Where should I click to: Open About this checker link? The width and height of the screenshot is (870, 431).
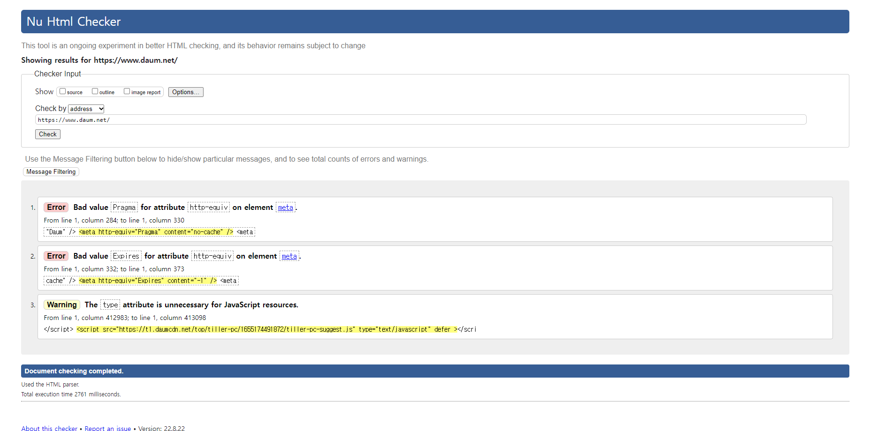[49, 428]
